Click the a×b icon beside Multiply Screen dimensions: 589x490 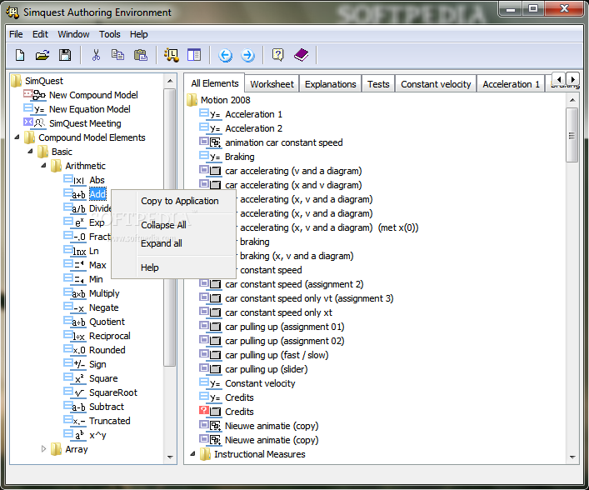click(74, 293)
